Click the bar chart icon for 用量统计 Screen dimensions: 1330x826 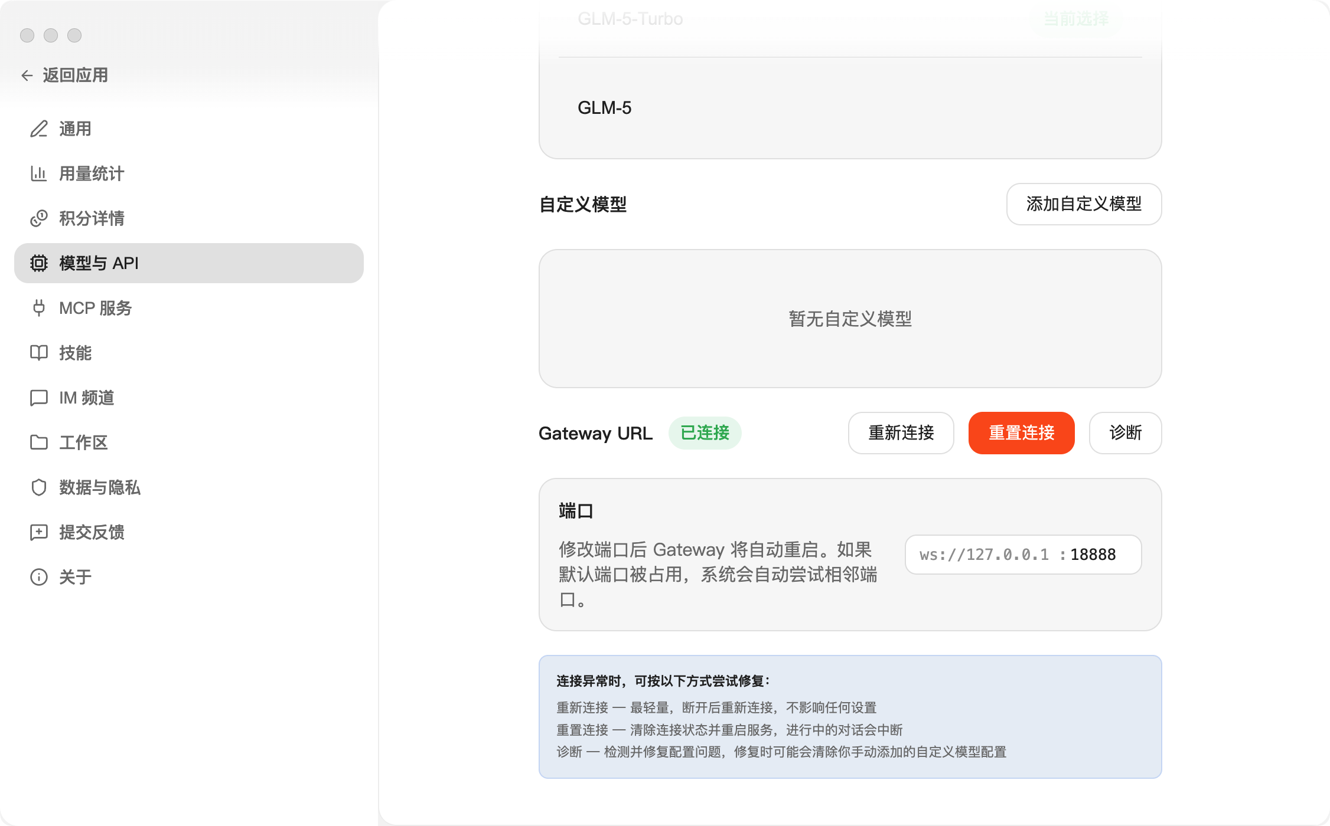pyautogui.click(x=39, y=173)
